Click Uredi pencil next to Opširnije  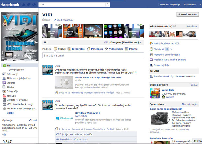pyautogui.click(x=33, y=120)
